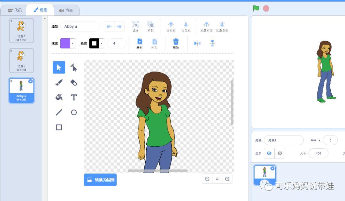Click the green flag to run
Screen dimensions: 345x201
point(256,8)
